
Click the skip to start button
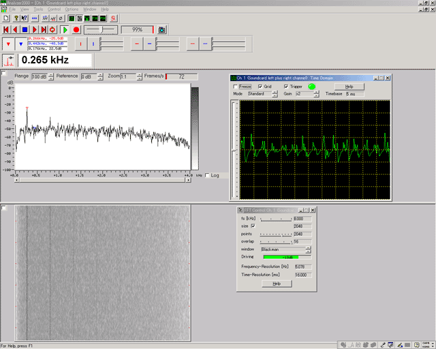[x=6, y=30]
